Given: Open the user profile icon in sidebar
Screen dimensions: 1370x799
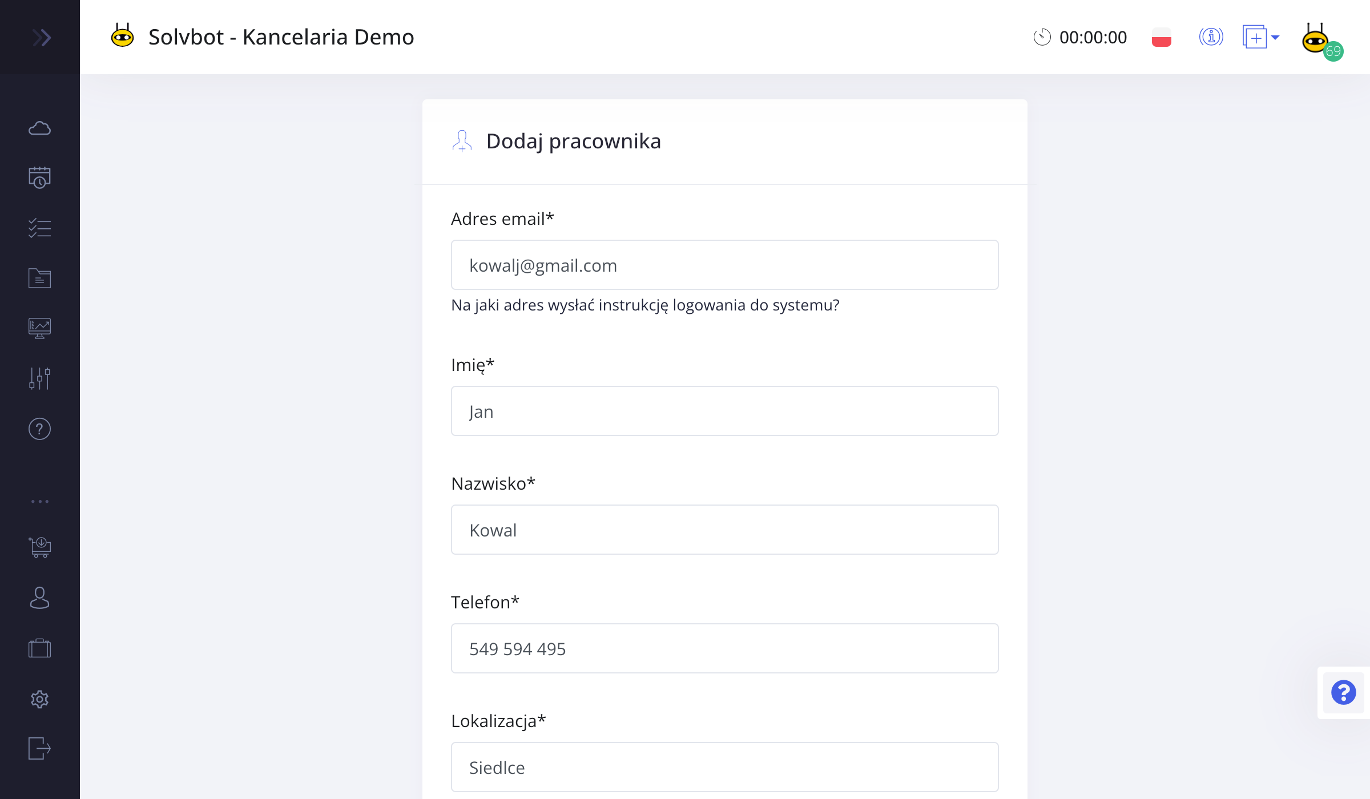Looking at the screenshot, I should pyautogui.click(x=39, y=598).
